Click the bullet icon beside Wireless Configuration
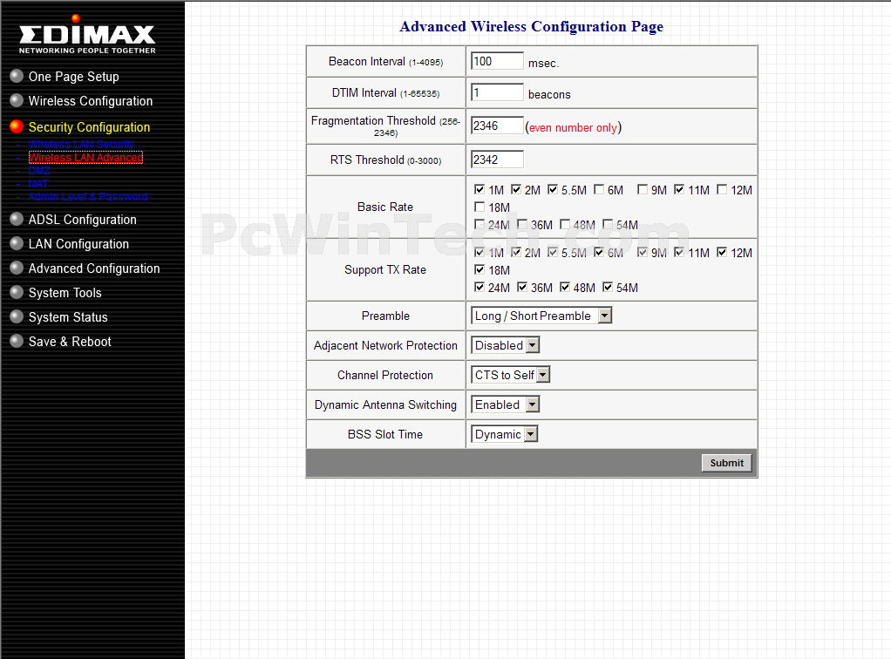Image resolution: width=891 pixels, height=659 pixels. [x=17, y=100]
